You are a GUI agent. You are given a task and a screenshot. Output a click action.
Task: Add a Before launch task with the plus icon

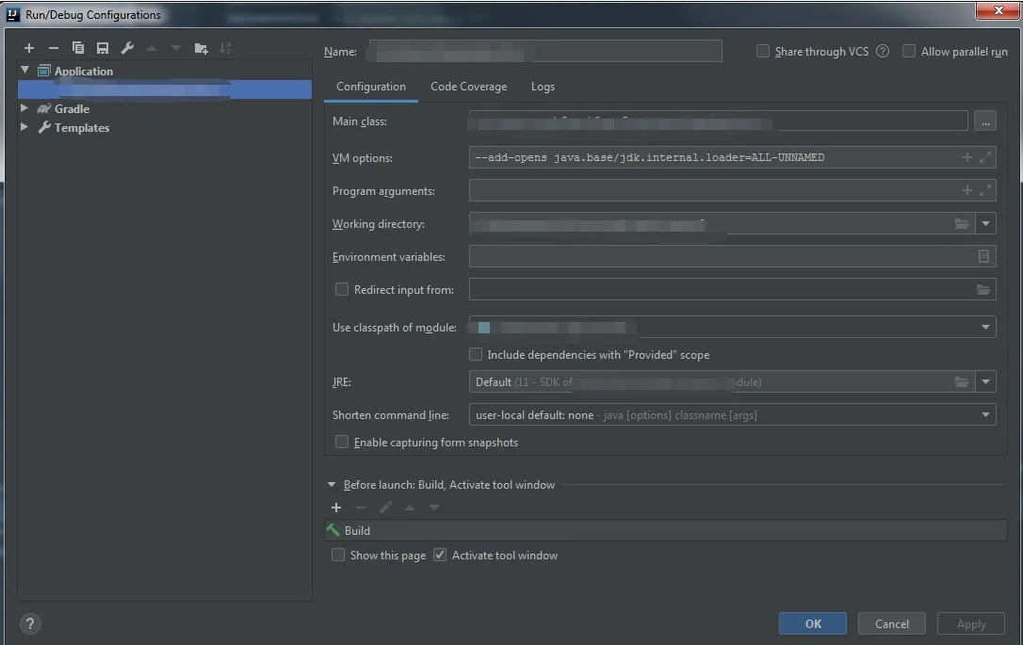336,508
